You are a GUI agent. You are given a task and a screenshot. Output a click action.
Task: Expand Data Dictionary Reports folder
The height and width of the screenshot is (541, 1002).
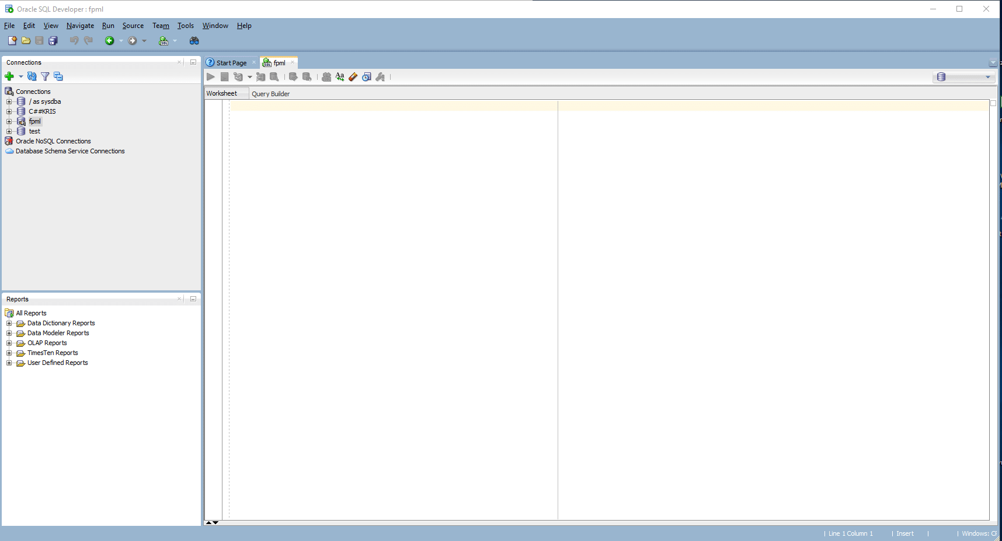tap(9, 323)
